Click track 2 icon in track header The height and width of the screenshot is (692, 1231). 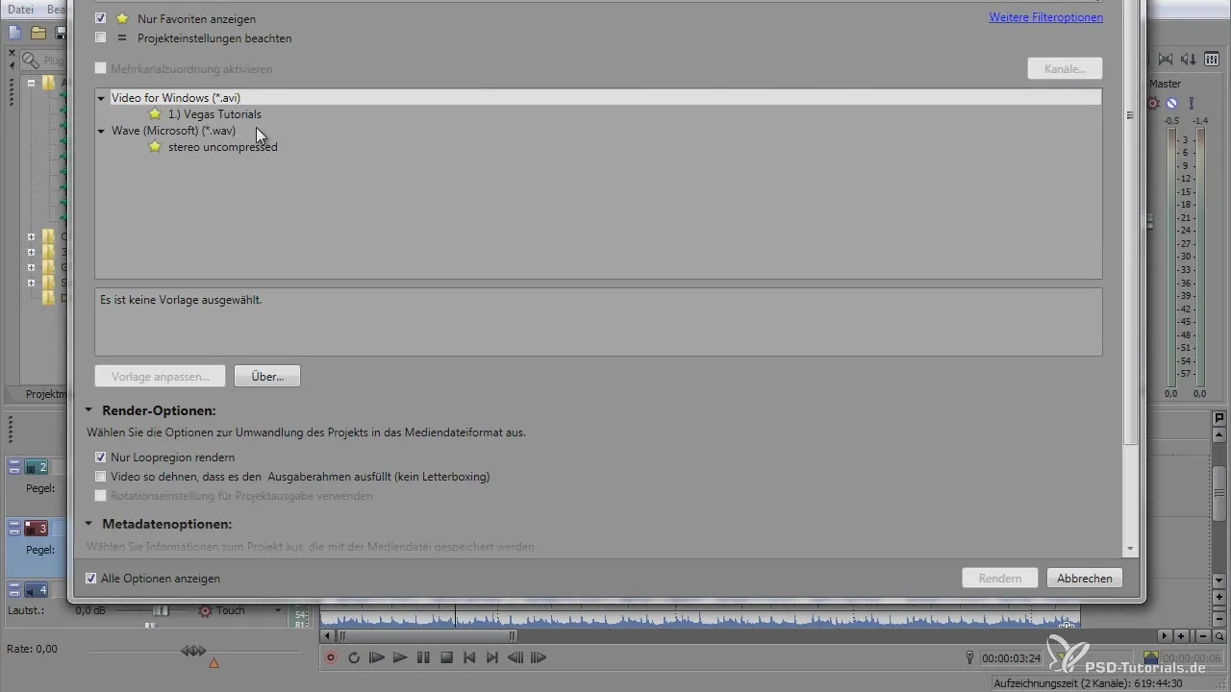coord(36,467)
